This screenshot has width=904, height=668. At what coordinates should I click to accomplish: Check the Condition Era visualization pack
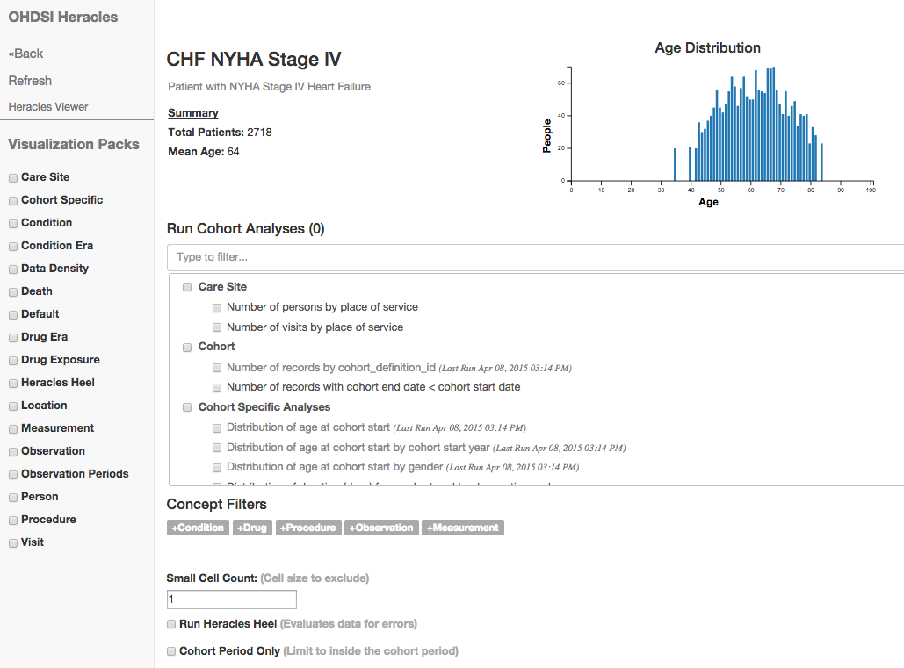click(x=13, y=246)
